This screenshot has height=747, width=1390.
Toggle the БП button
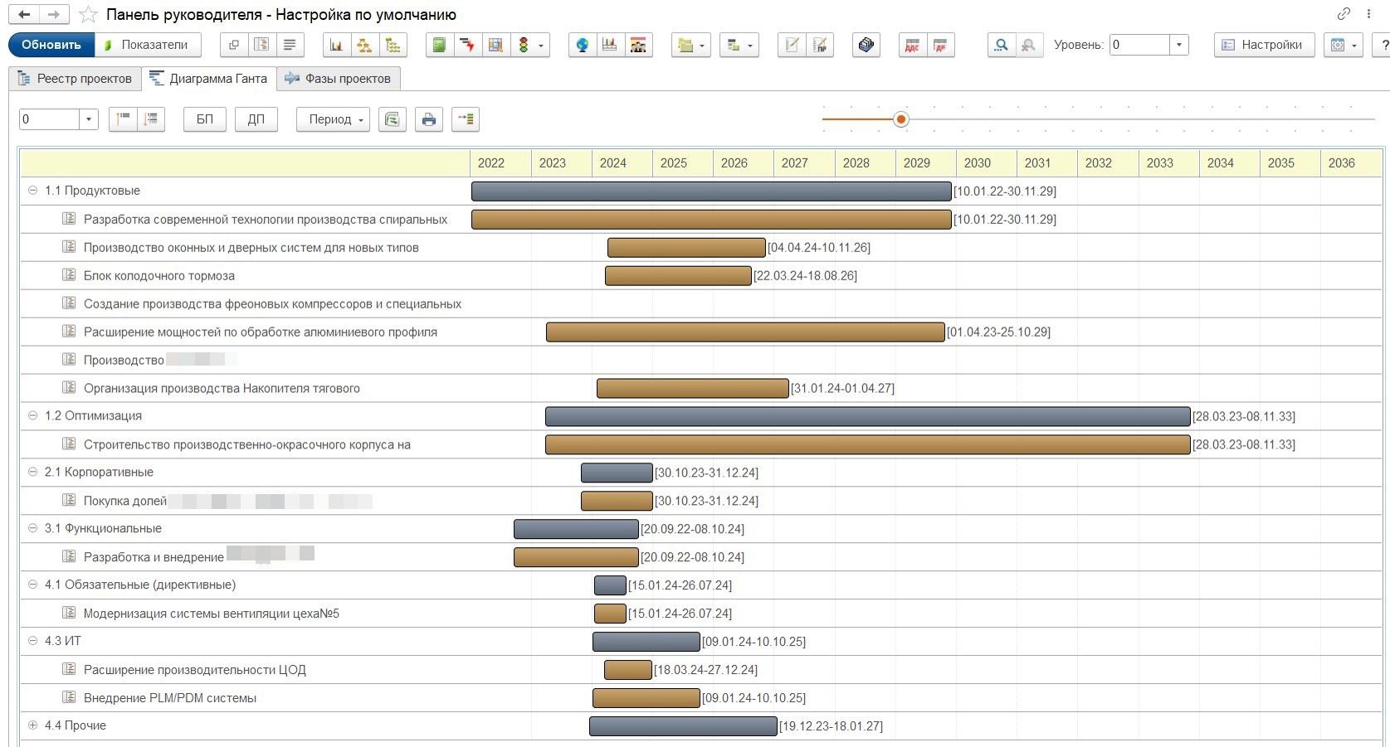204,119
